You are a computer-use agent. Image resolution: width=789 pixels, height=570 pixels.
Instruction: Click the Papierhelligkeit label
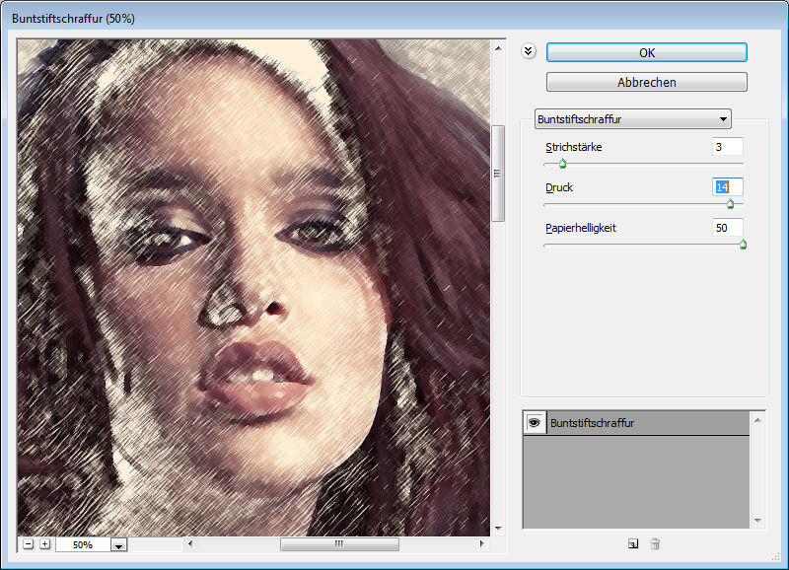(581, 228)
